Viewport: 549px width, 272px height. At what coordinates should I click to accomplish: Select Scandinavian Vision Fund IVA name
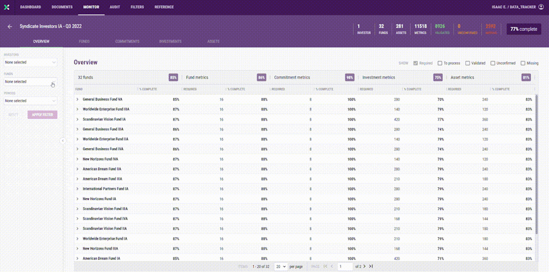(106, 218)
